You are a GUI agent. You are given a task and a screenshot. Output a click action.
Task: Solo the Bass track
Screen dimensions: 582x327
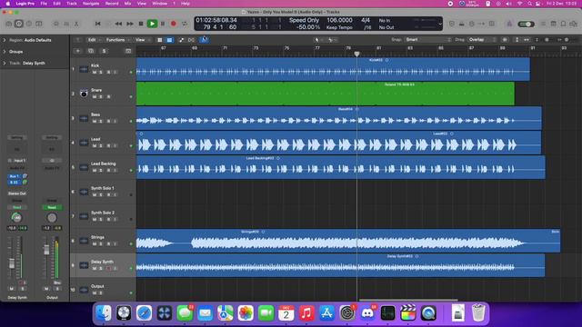[x=101, y=121]
